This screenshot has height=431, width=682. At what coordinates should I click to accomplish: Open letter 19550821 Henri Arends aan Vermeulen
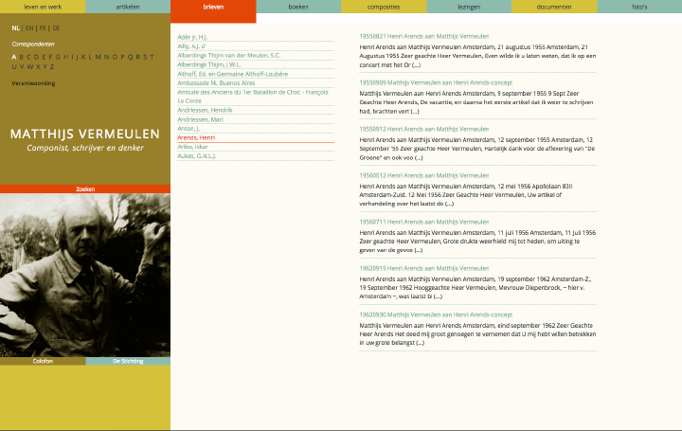424,37
